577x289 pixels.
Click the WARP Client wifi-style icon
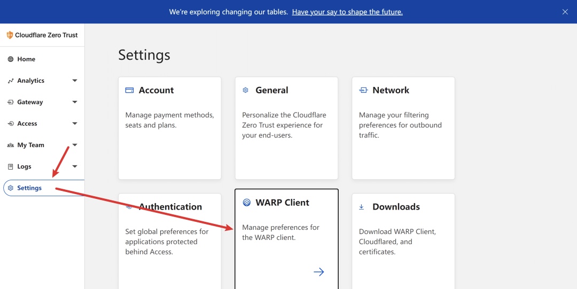[x=246, y=202]
